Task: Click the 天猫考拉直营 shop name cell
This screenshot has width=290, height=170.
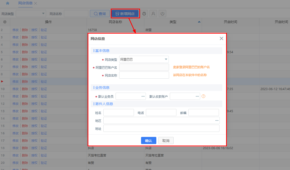Action: click(x=115, y=155)
